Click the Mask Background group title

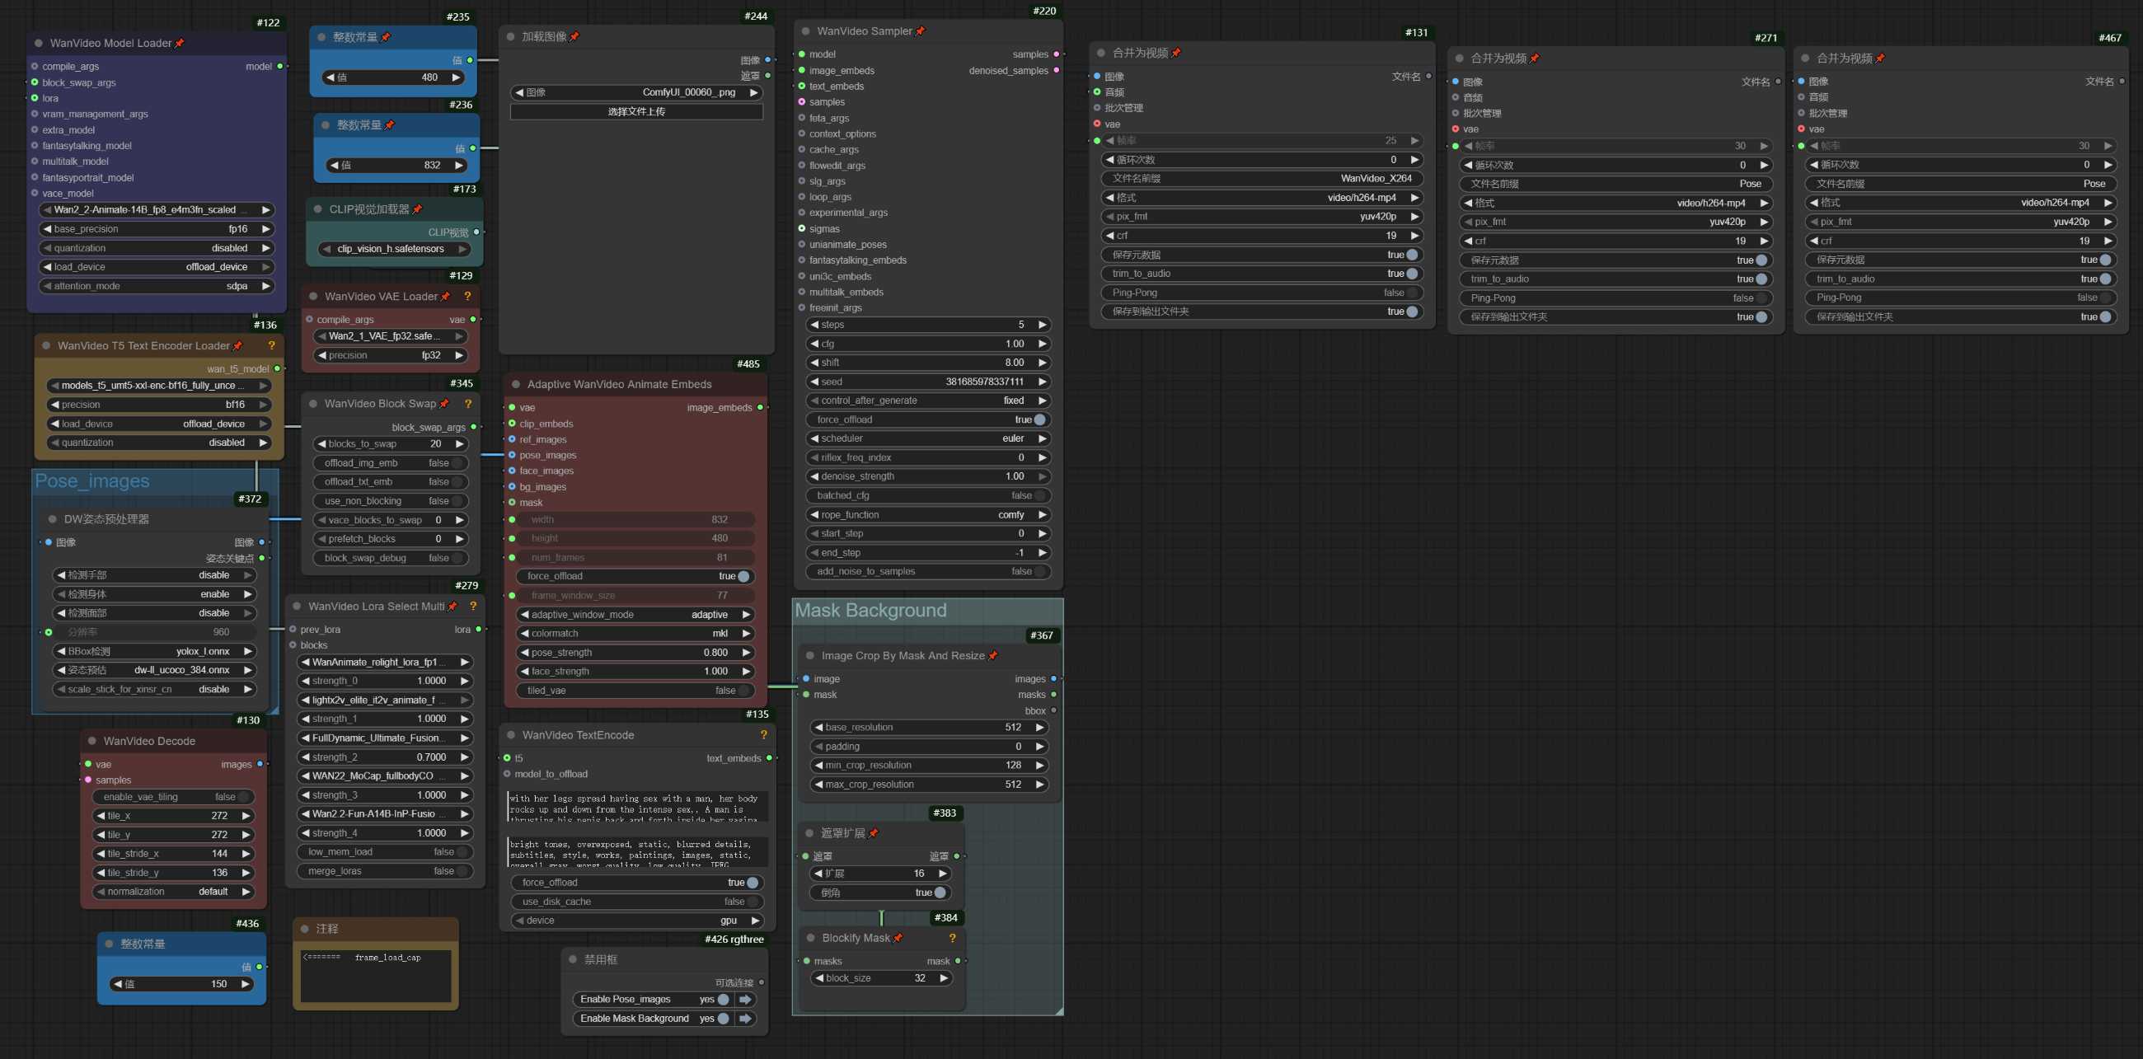point(870,611)
